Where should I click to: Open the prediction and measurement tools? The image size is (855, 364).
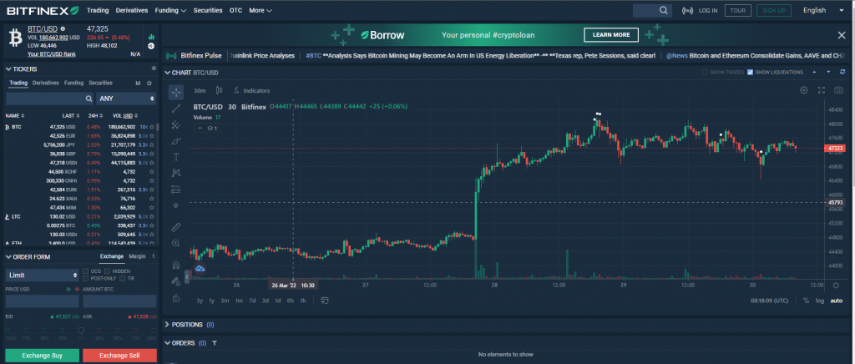175,190
